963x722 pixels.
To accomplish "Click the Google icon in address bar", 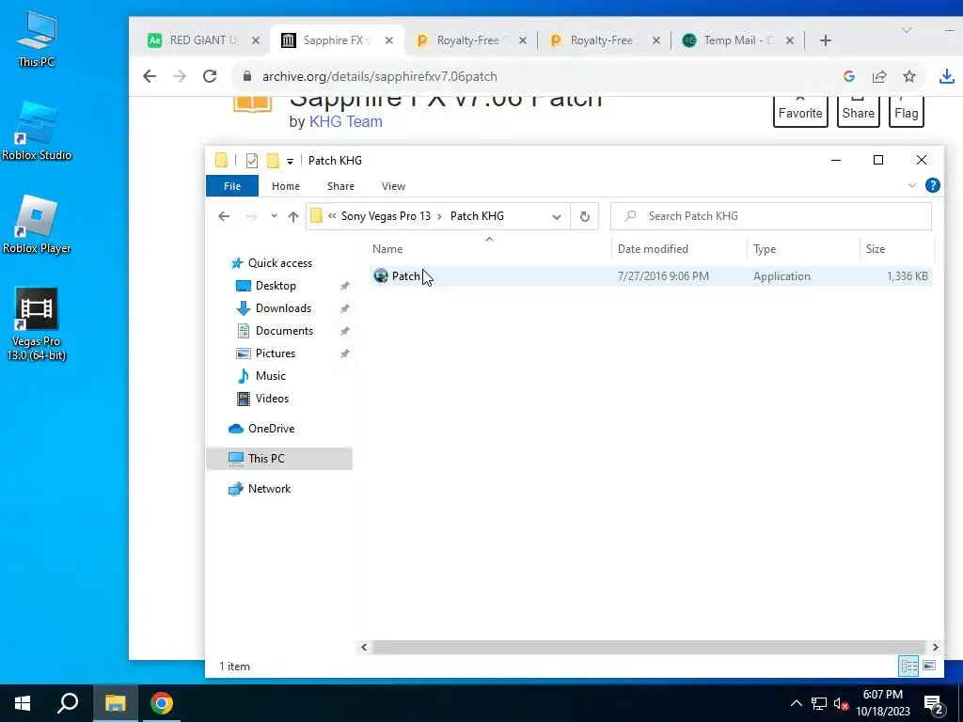I will (x=849, y=76).
